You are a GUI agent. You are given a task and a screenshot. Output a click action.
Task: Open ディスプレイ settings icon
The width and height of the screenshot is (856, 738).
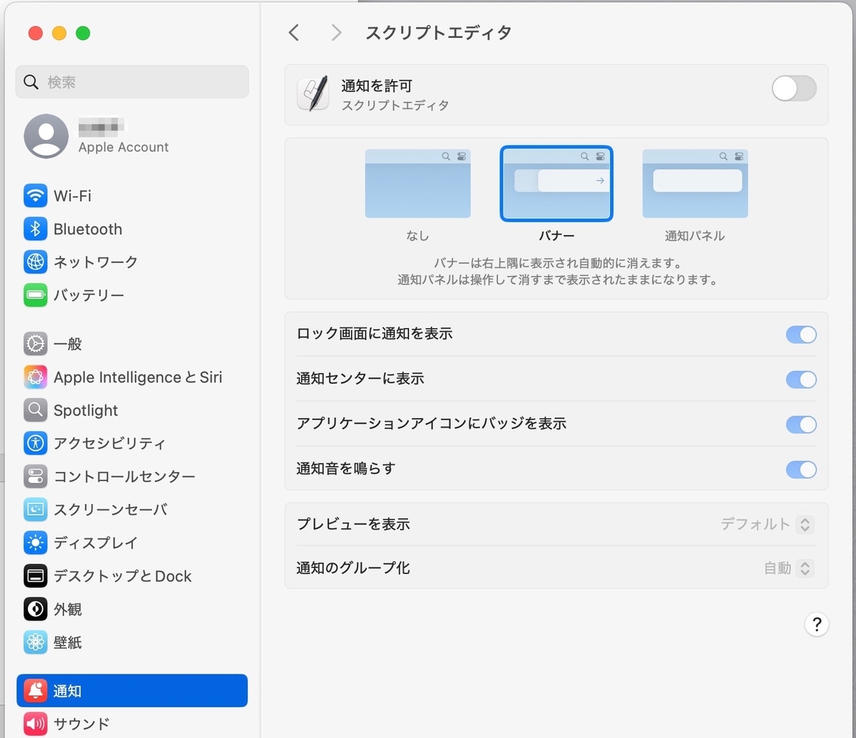(35, 543)
